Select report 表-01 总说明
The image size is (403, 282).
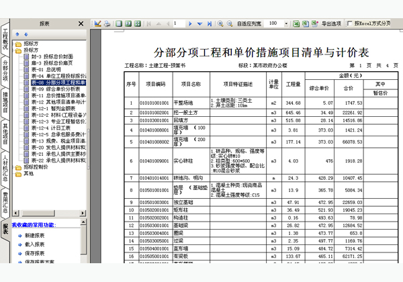(x=42, y=70)
